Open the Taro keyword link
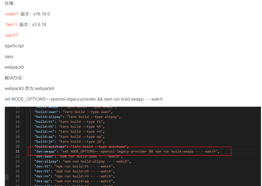 tap(10, 24)
